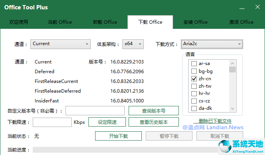Click the 取消下载 button
The image size is (265, 155).
tap(220, 136)
